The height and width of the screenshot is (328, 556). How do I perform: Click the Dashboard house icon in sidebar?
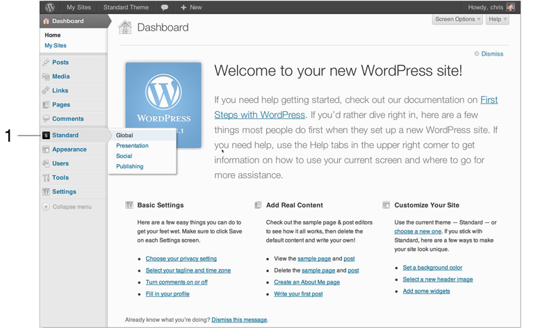[46, 21]
